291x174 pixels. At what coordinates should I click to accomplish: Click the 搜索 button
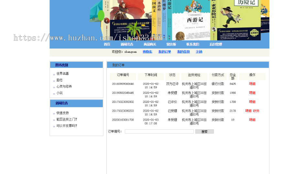205,132
